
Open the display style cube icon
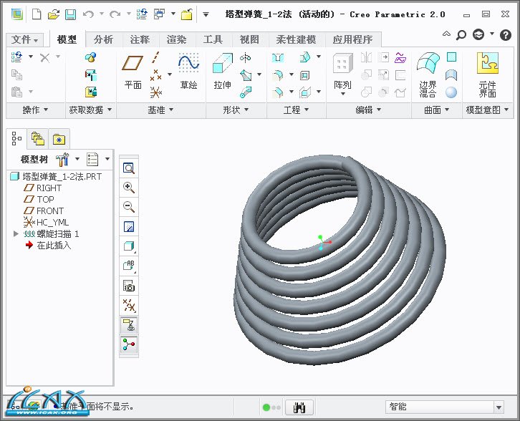click(x=129, y=246)
